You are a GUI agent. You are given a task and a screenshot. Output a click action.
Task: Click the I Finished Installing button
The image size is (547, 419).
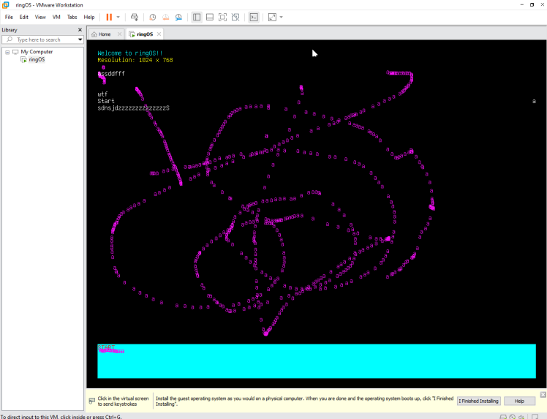pyautogui.click(x=478, y=401)
